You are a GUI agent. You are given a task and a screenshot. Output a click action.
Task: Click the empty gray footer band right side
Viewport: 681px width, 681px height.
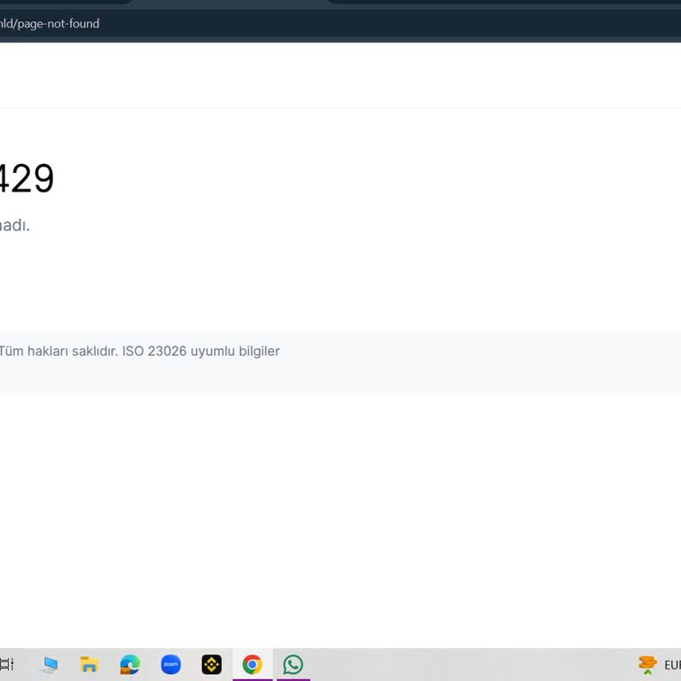pos(532,362)
